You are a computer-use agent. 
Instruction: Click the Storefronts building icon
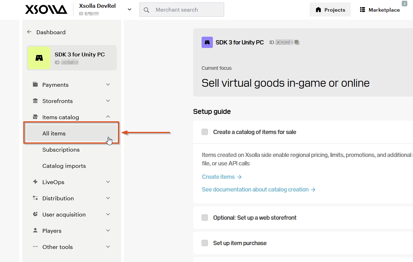pyautogui.click(x=35, y=101)
